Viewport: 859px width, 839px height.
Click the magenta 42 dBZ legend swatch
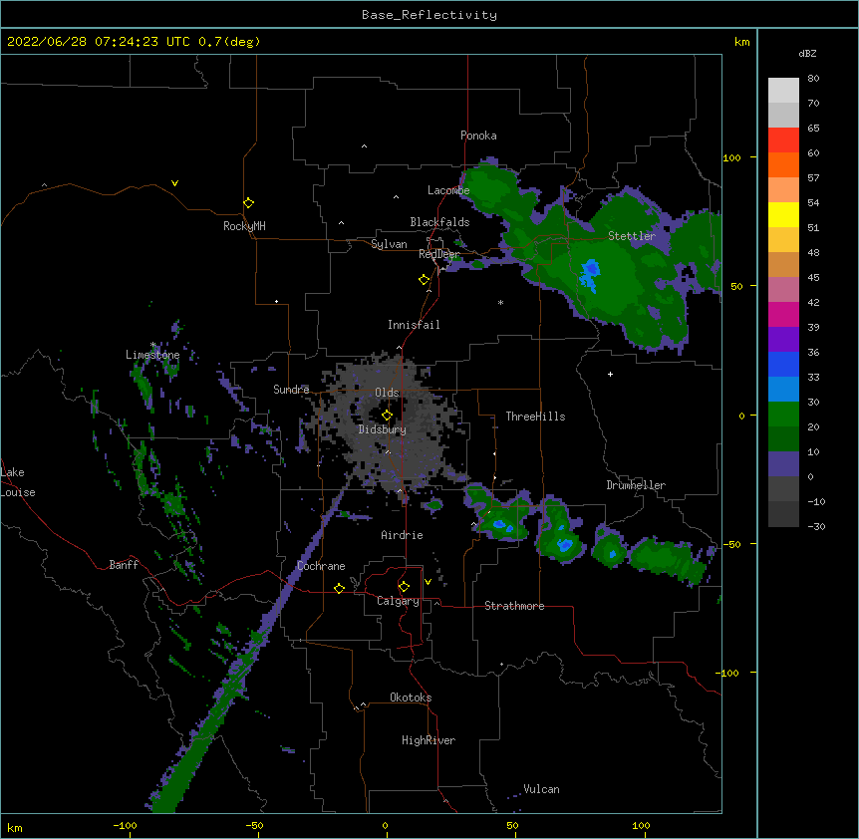click(x=783, y=314)
